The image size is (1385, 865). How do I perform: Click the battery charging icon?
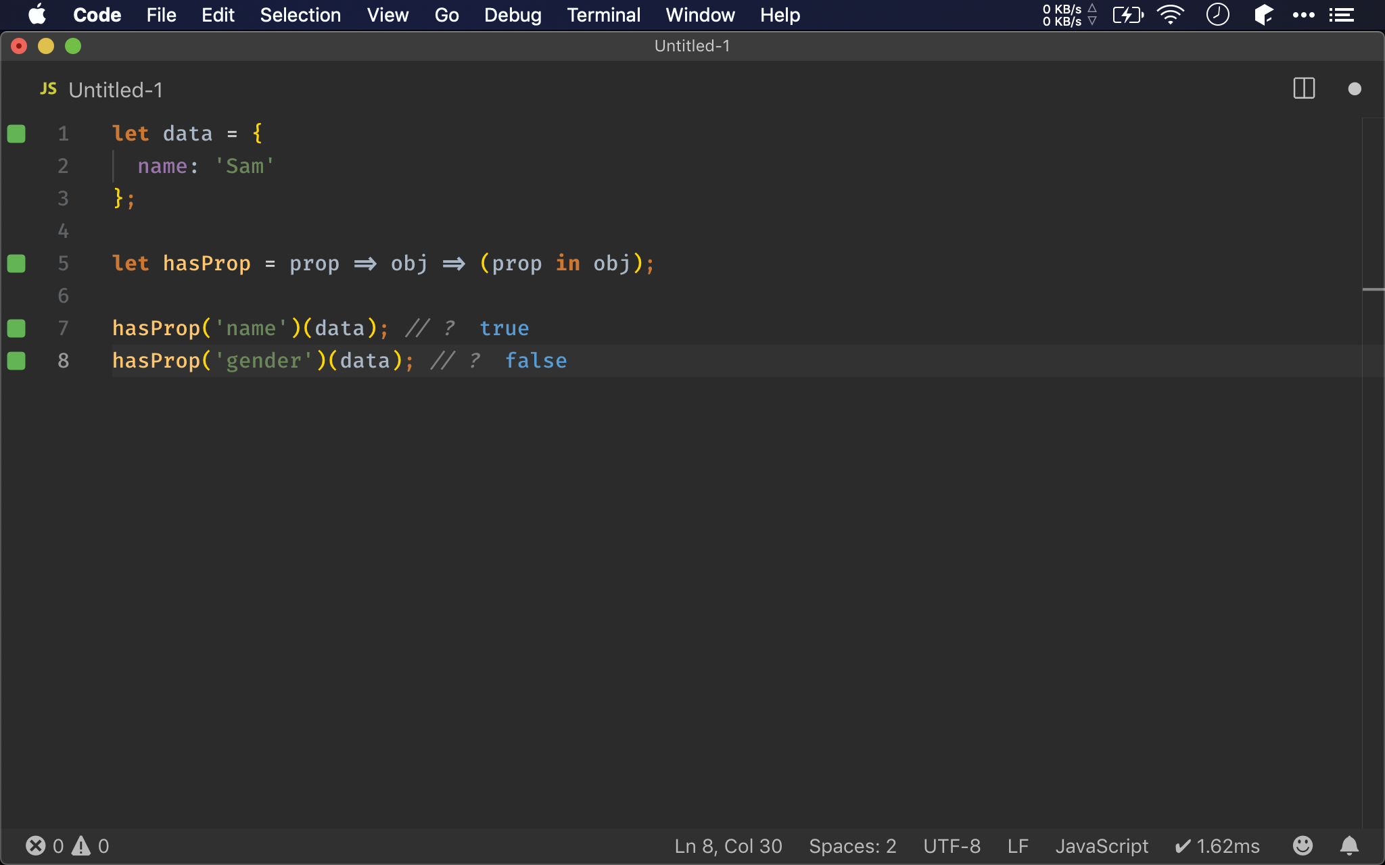[x=1128, y=14]
